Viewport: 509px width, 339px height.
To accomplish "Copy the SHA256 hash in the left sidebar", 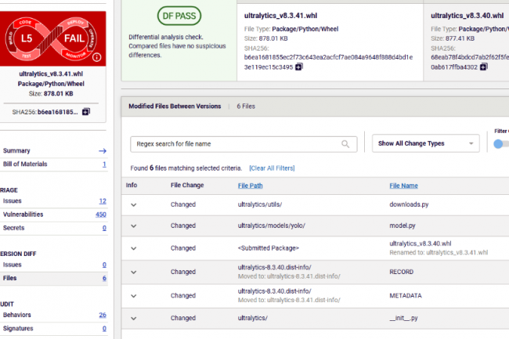I will (86, 112).
